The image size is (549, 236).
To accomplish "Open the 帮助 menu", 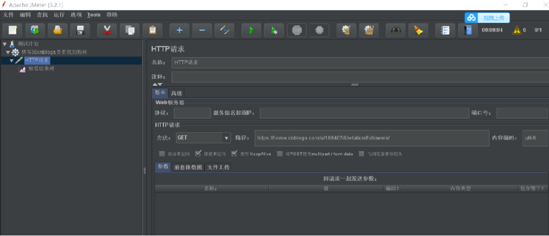I will click(x=112, y=15).
